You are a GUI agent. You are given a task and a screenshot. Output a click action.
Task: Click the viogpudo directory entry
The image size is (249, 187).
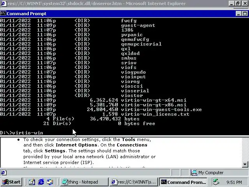click(133, 72)
